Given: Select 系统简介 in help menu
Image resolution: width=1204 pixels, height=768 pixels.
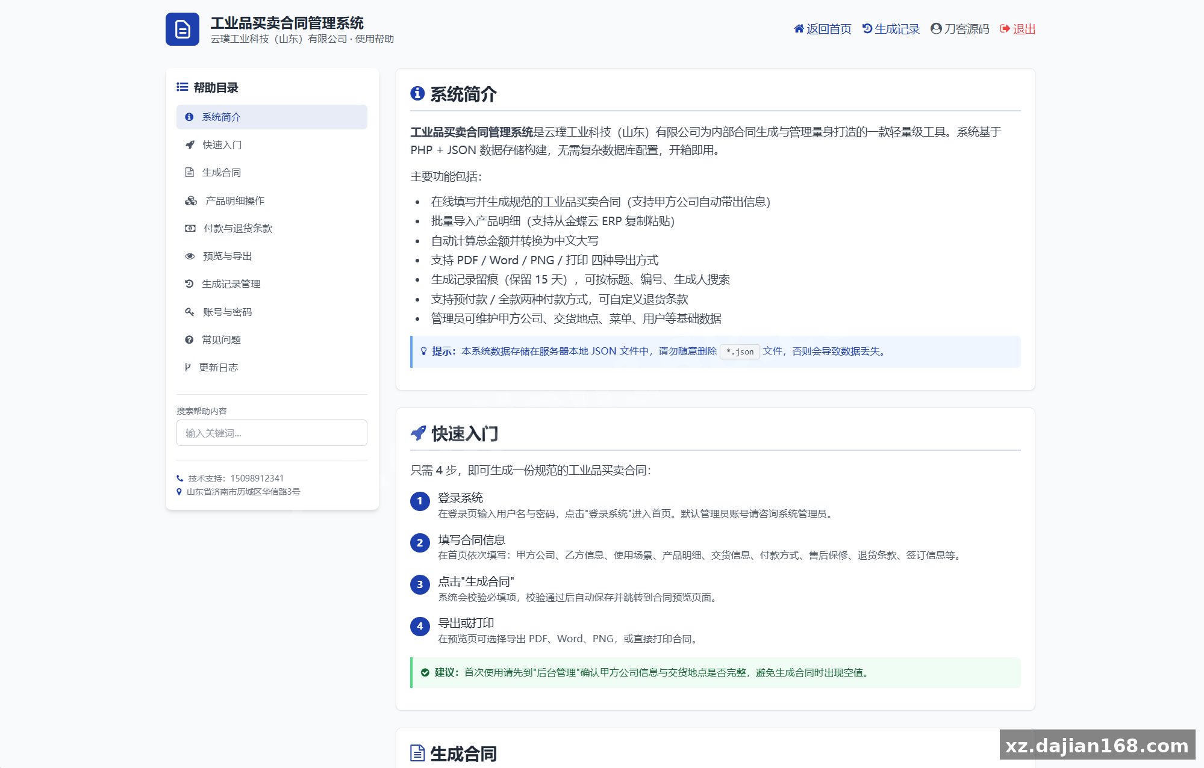Looking at the screenshot, I should click(x=272, y=117).
